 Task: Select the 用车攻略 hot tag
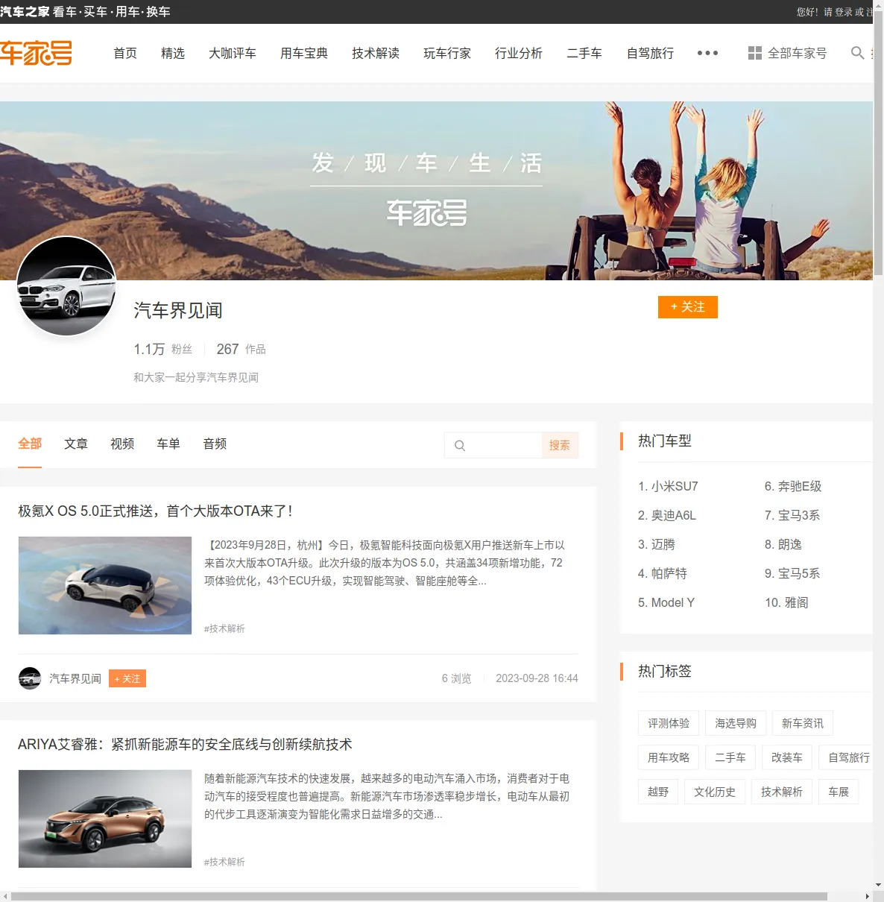click(x=669, y=757)
